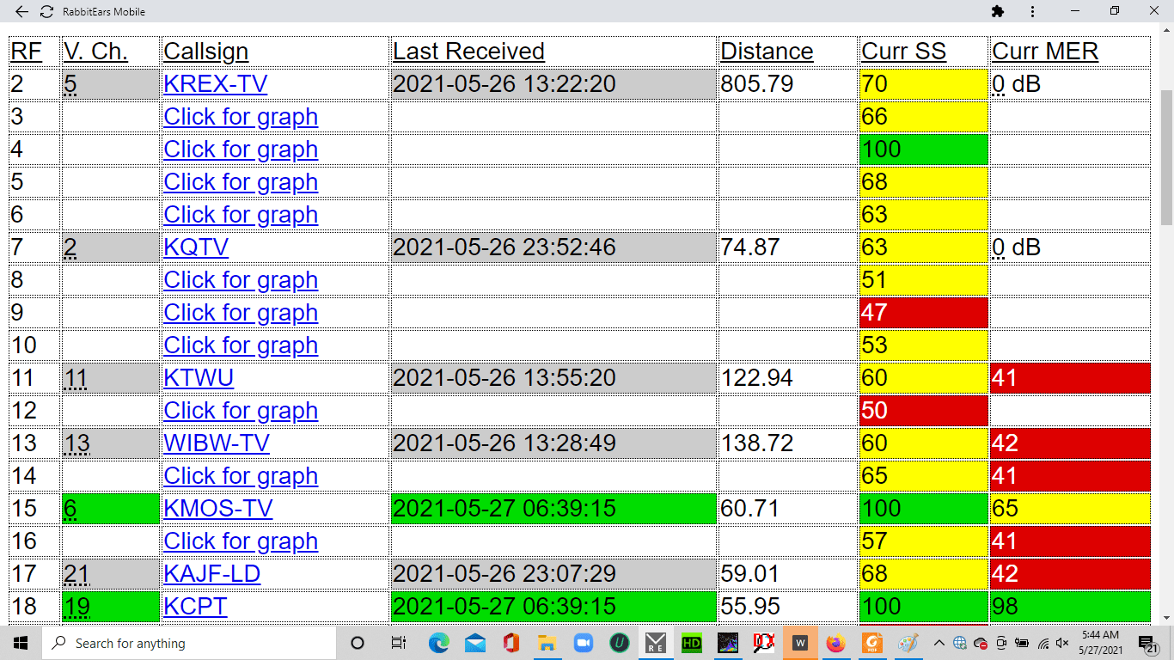Click for graph on RF 8
This screenshot has width=1174, height=660.
tap(241, 279)
